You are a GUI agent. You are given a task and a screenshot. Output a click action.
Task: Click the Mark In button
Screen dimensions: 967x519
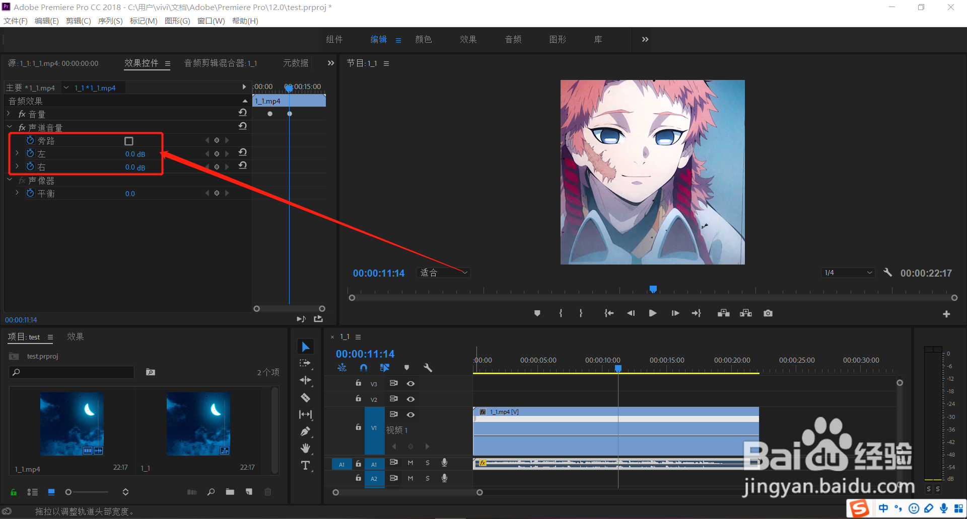561,313
